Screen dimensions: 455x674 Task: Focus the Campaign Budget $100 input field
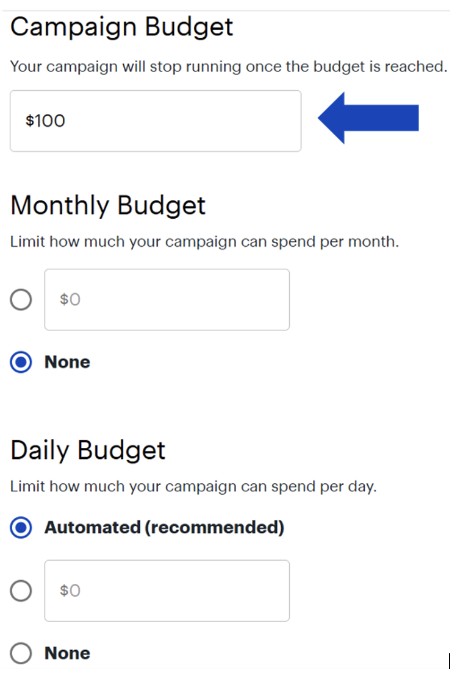[x=155, y=121]
